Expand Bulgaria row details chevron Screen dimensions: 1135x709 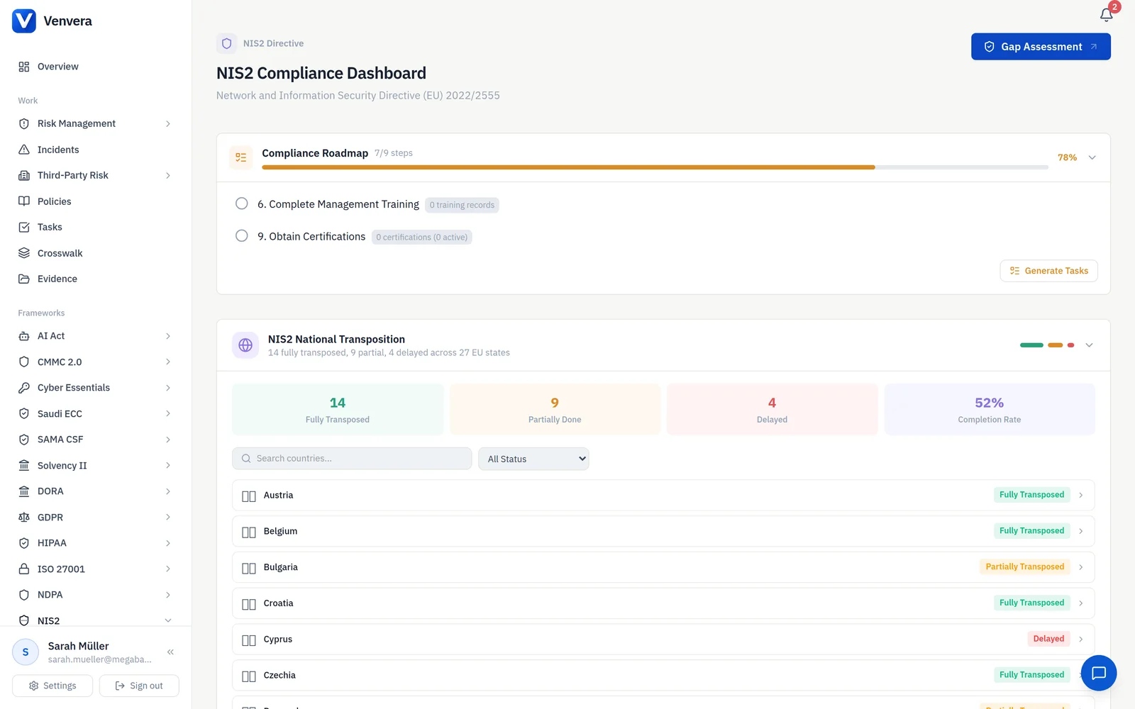(1081, 567)
